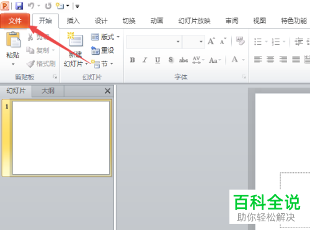Viewport: 310px width, 230px height.
Task: Click the 剪切 Cut scissors icon
Action: click(x=30, y=37)
